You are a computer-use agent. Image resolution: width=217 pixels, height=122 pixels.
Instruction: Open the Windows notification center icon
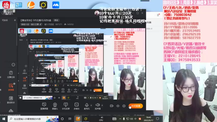pyautogui.click(x=158, y=119)
